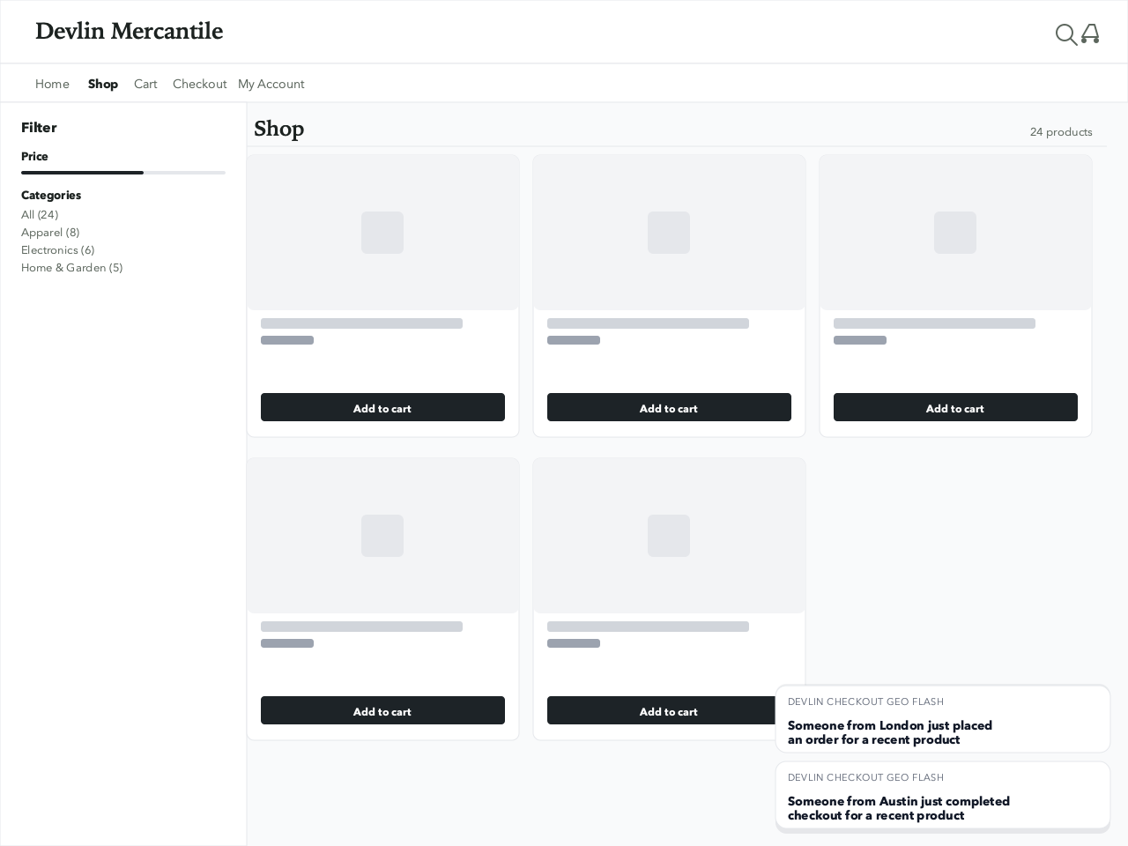The width and height of the screenshot is (1128, 846).
Task: Add the top-right product to cart
Action: pyautogui.click(x=955, y=407)
